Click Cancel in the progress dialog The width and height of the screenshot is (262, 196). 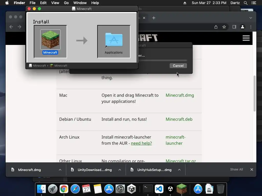tap(178, 66)
